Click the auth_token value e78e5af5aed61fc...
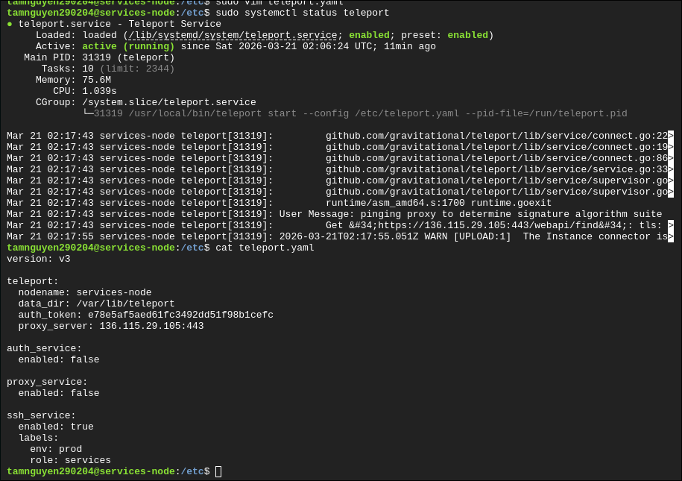 point(180,315)
